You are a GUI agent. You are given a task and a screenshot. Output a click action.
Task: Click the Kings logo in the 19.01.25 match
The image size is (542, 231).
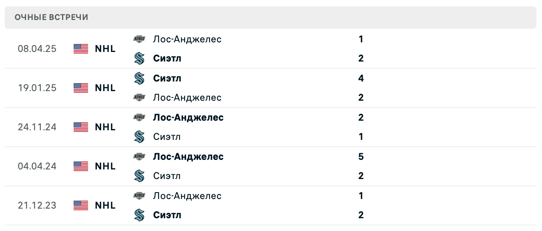(139, 98)
